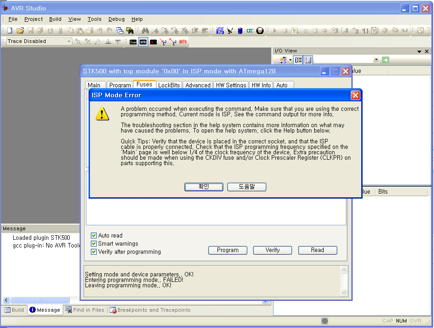Switch to the LockBits tab
The height and width of the screenshot is (328, 434).
pyautogui.click(x=169, y=85)
